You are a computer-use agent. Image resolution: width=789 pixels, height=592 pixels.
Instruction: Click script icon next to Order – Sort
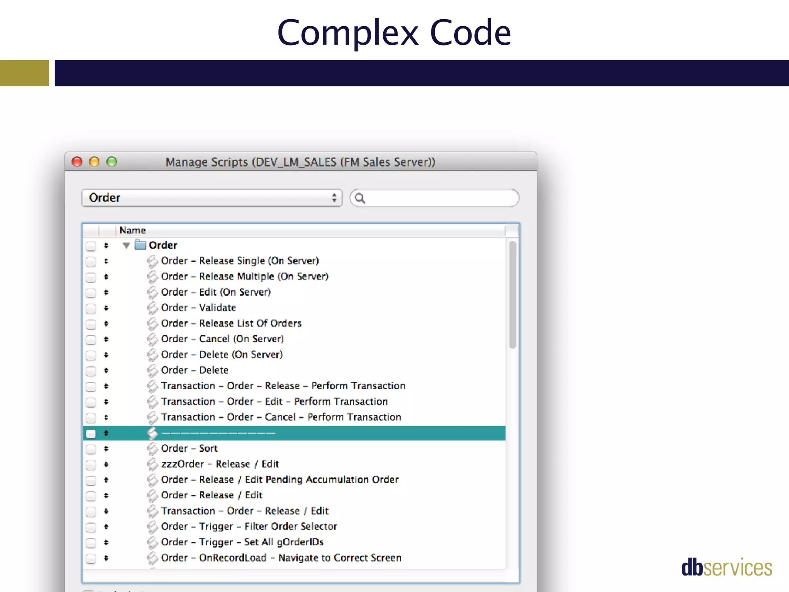[153, 449]
